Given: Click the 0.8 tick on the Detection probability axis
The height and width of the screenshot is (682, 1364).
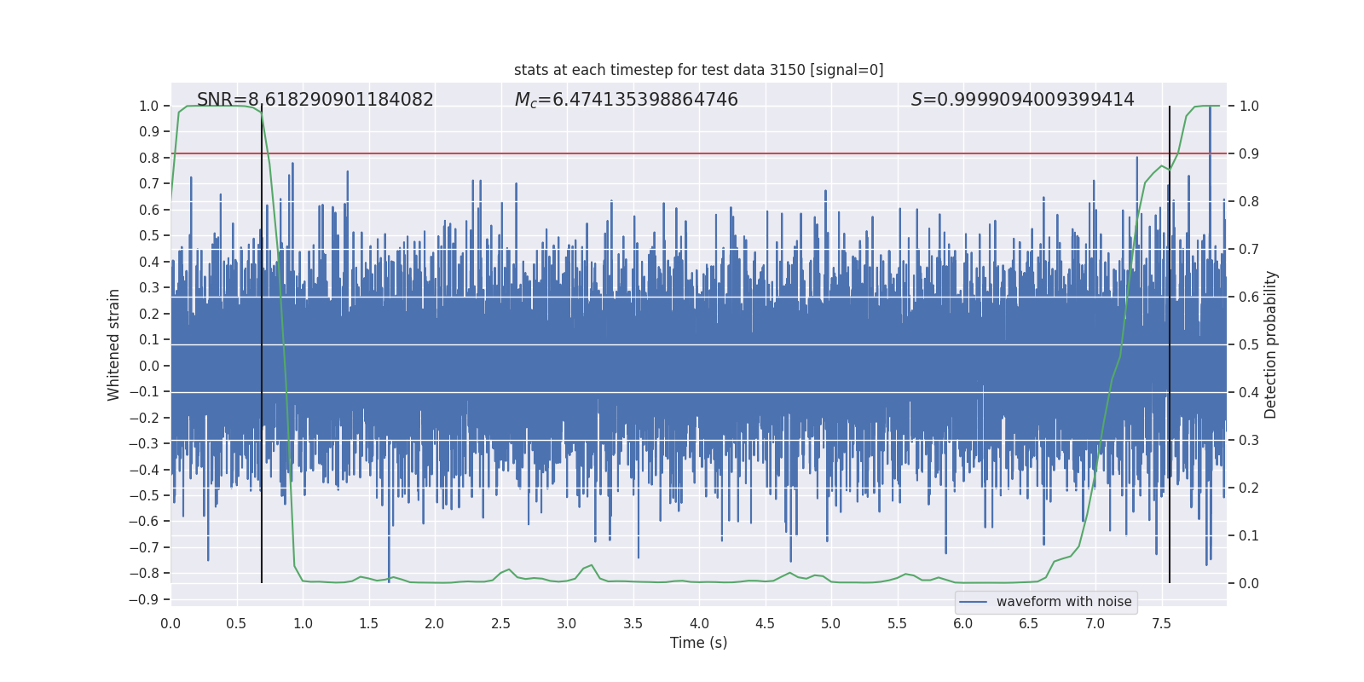Looking at the screenshot, I should (x=1249, y=202).
